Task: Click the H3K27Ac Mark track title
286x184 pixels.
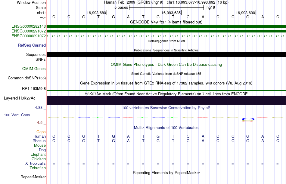Action: pyautogui.click(x=166, y=94)
